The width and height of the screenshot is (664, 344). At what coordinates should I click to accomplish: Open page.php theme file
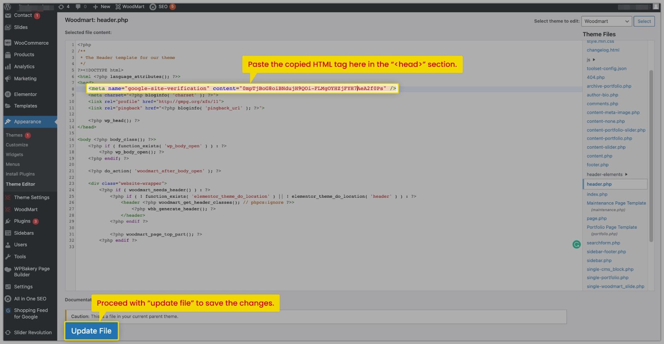click(x=597, y=218)
